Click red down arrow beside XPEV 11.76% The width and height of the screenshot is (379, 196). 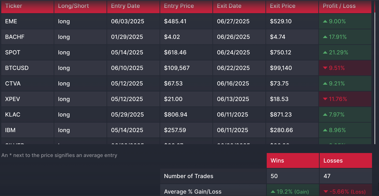[325, 99]
